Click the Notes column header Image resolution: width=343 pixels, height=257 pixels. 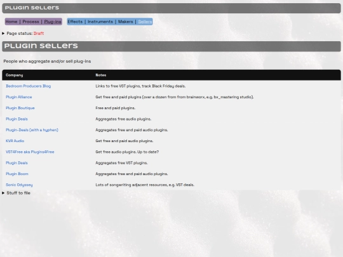click(x=101, y=75)
